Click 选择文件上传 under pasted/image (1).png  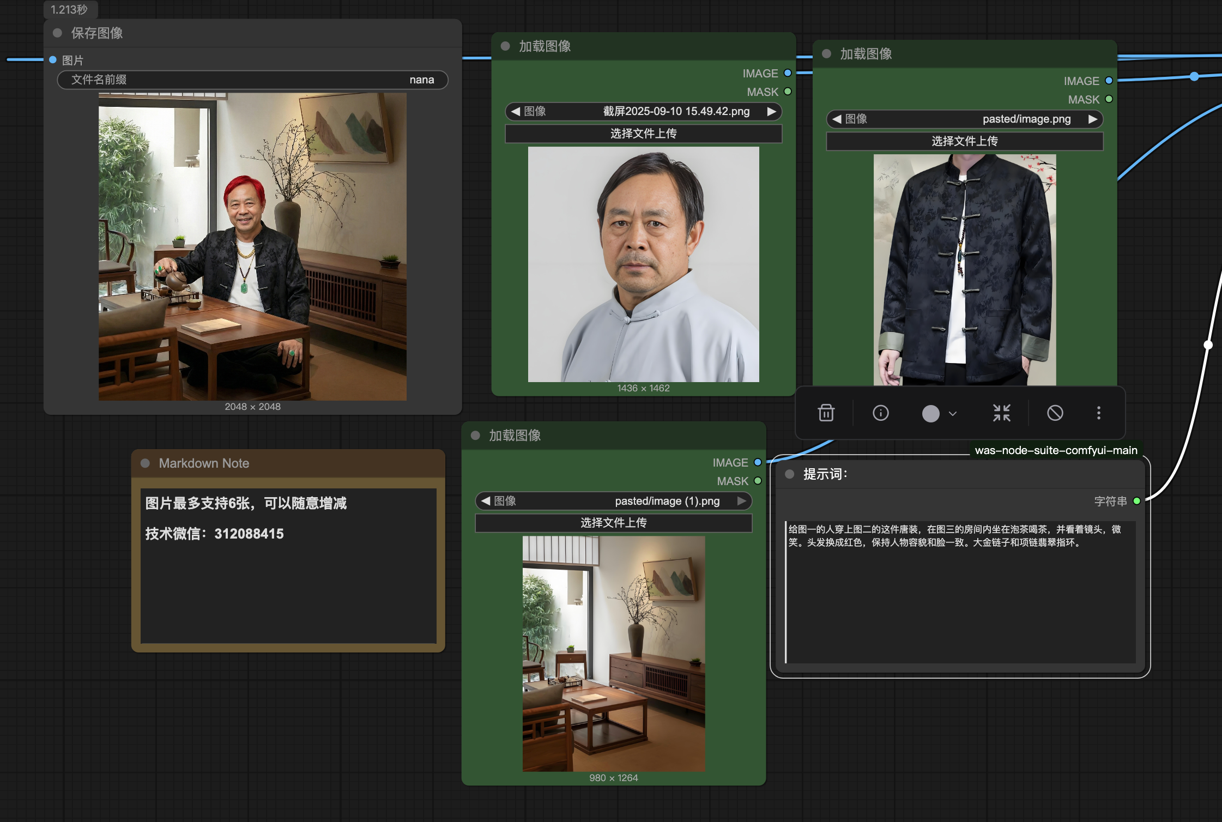tap(613, 523)
